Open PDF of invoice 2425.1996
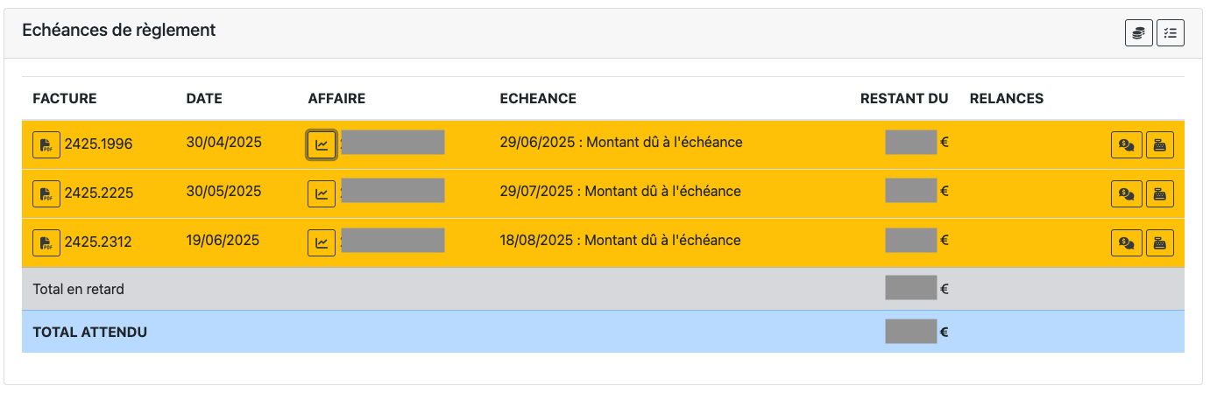1210x393 pixels. coord(46,144)
